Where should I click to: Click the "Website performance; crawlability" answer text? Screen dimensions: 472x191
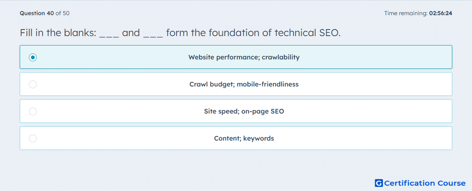tap(244, 57)
